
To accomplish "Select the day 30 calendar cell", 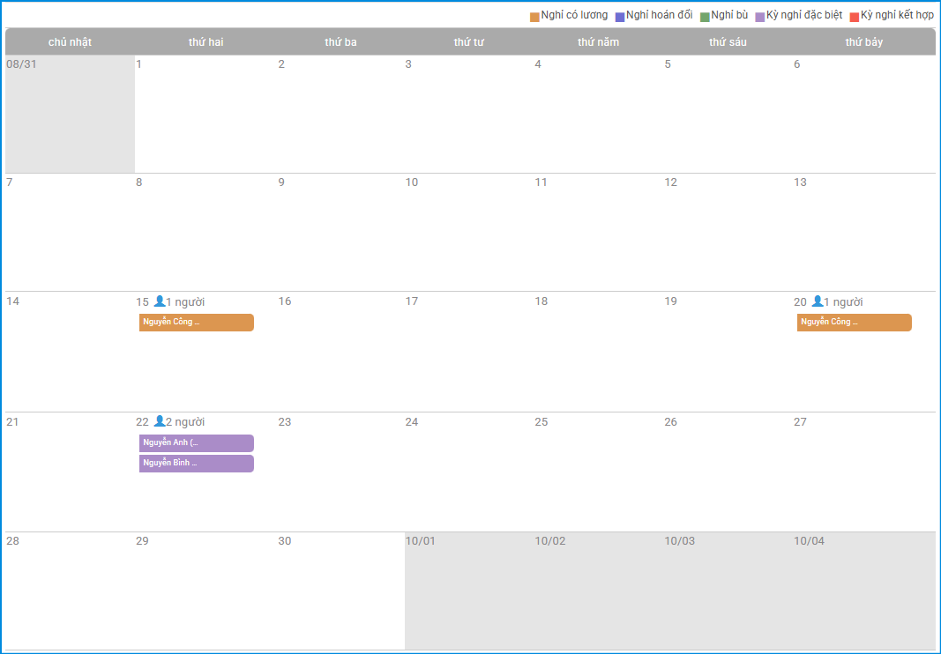I will click(x=340, y=591).
